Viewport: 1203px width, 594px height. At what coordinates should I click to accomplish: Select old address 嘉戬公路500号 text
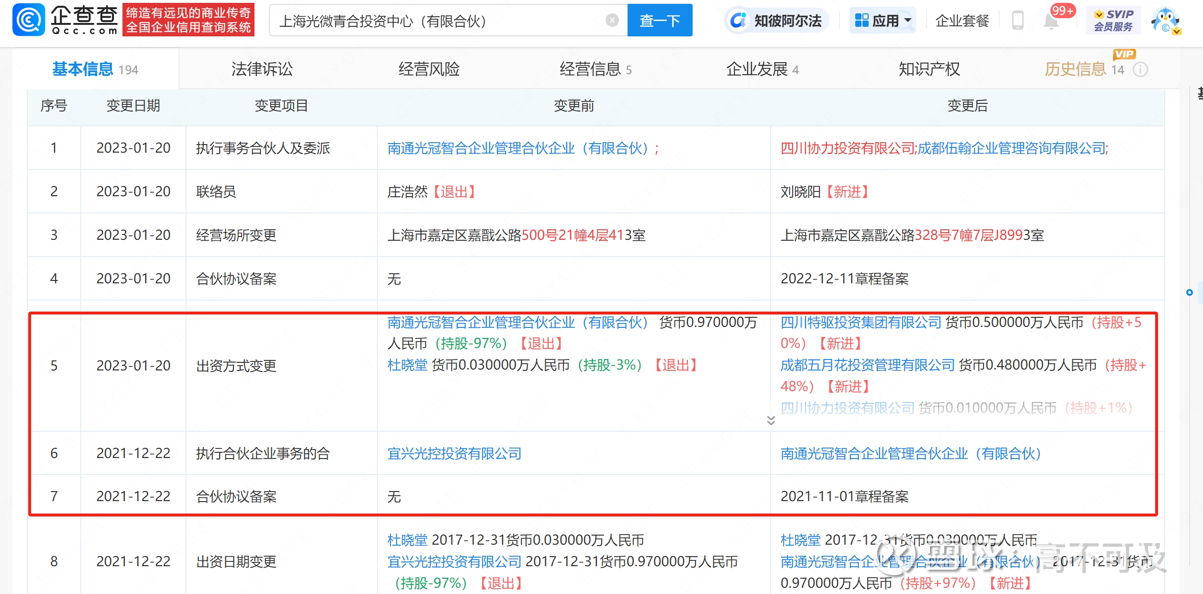517,235
